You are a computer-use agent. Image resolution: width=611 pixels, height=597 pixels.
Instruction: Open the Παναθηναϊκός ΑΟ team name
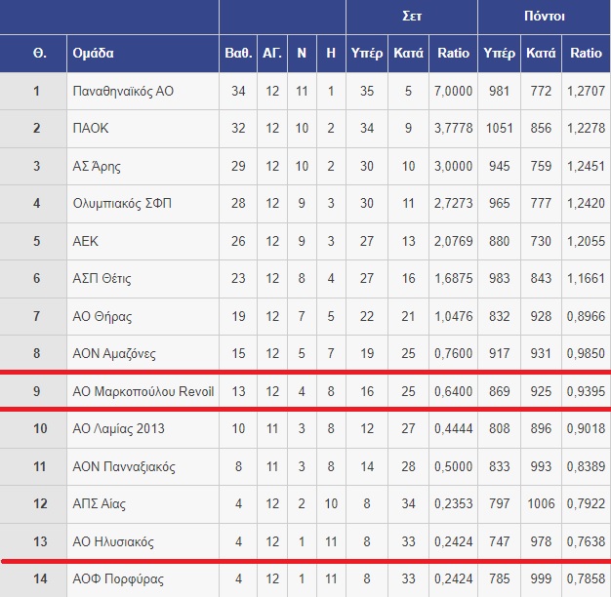click(123, 91)
